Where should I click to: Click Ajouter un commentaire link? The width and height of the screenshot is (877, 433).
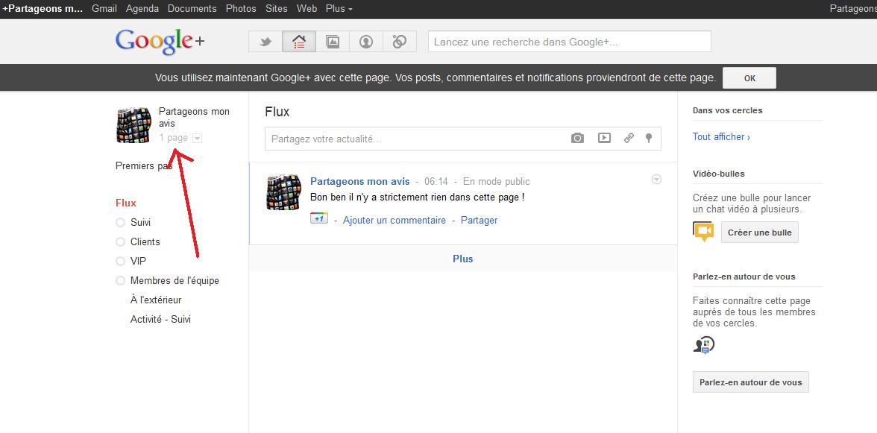[395, 220]
